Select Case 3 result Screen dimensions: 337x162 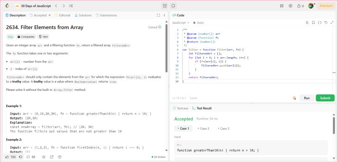click(224, 128)
